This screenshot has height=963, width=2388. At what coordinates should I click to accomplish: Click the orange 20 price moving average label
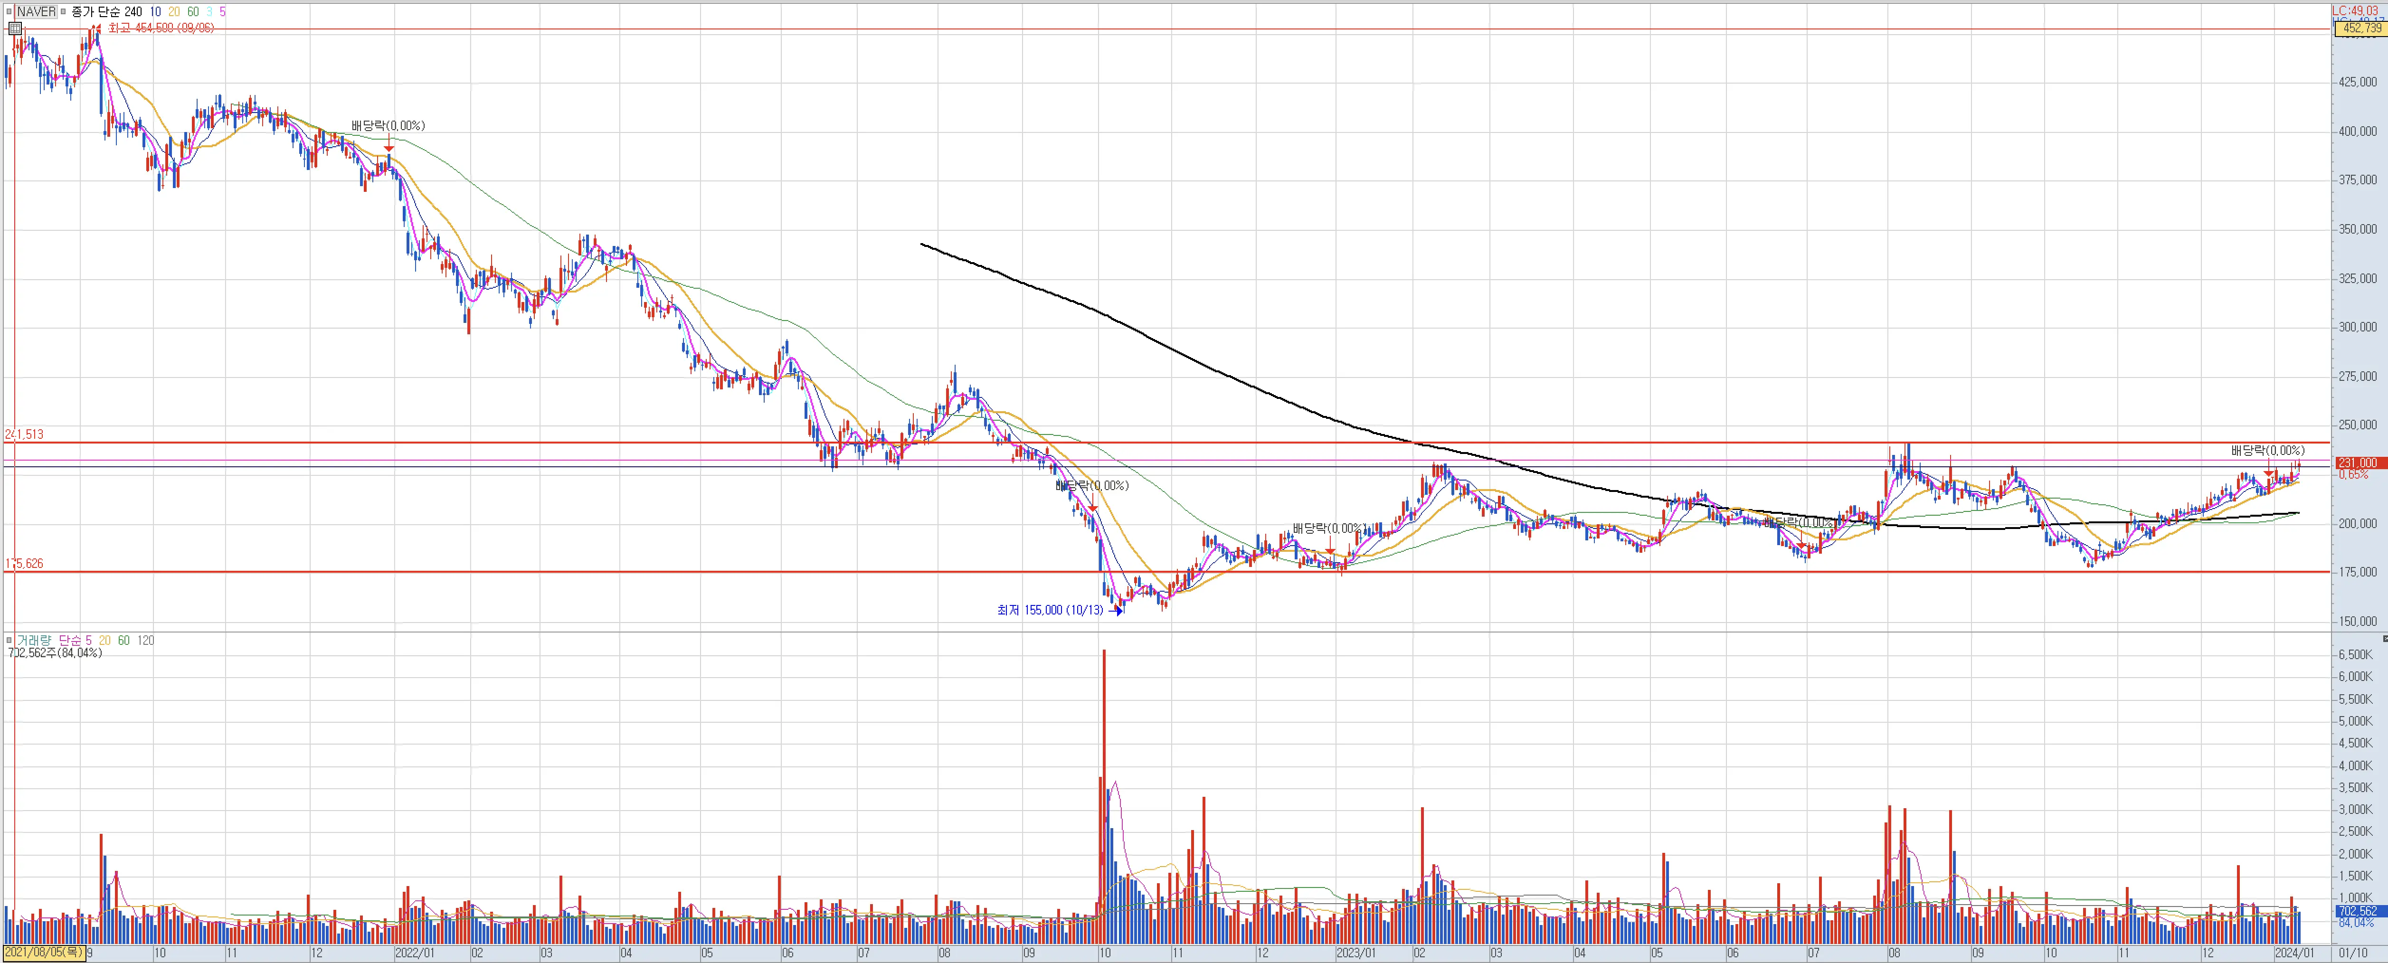click(174, 12)
